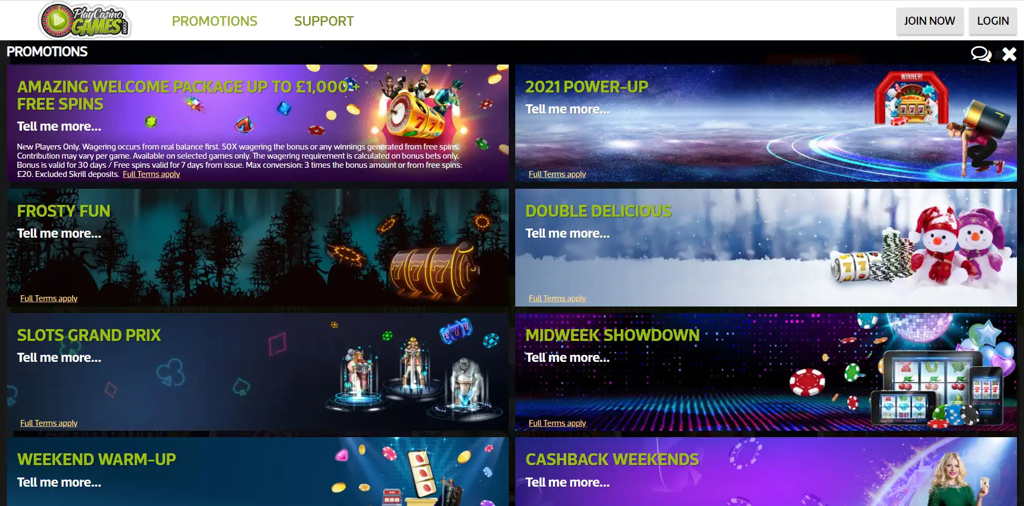
Task: Click the Winner slot machine arch icon
Action: pyautogui.click(x=911, y=98)
